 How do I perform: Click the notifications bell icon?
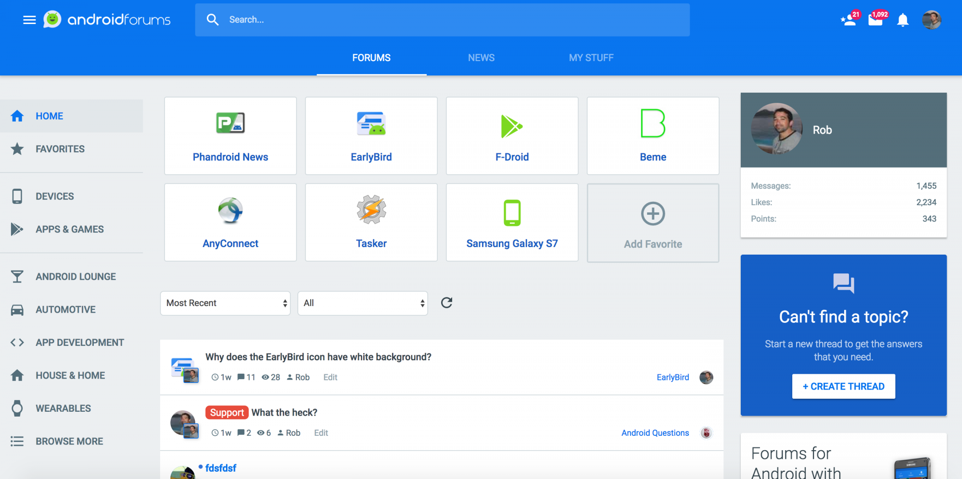point(902,20)
